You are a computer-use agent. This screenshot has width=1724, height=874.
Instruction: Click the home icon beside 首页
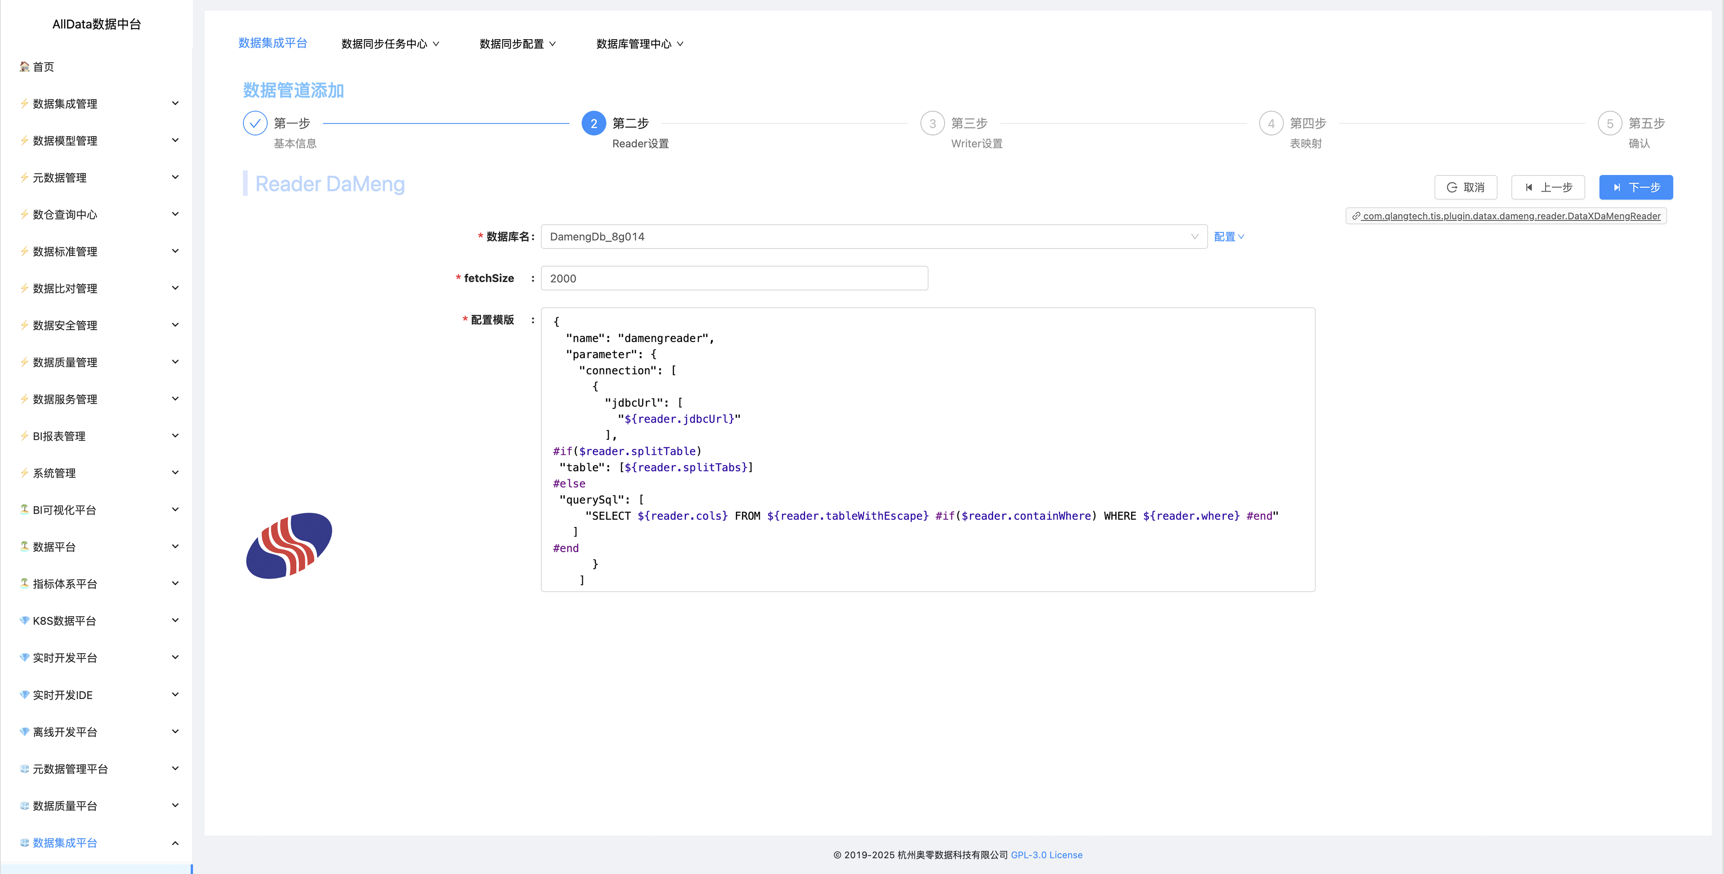(x=24, y=66)
